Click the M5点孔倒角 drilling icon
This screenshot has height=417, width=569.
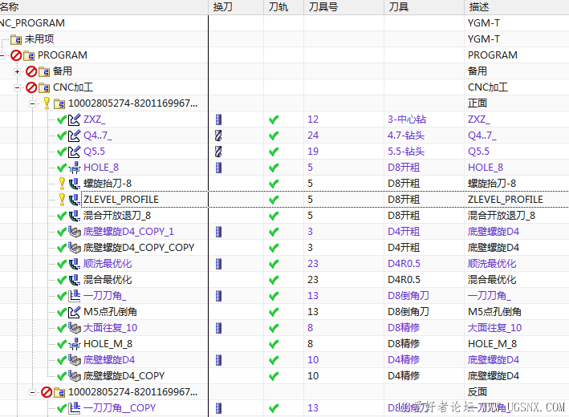(75, 311)
